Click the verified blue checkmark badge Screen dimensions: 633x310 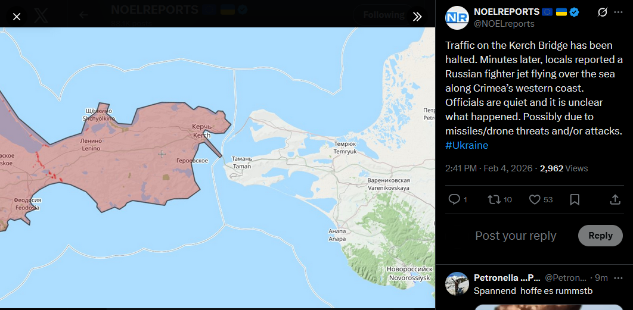coord(574,12)
